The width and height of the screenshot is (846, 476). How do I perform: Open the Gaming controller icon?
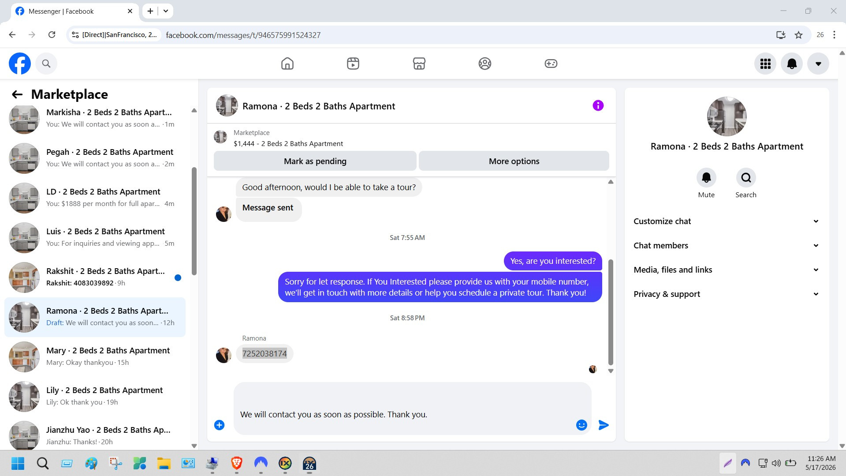coord(551,64)
